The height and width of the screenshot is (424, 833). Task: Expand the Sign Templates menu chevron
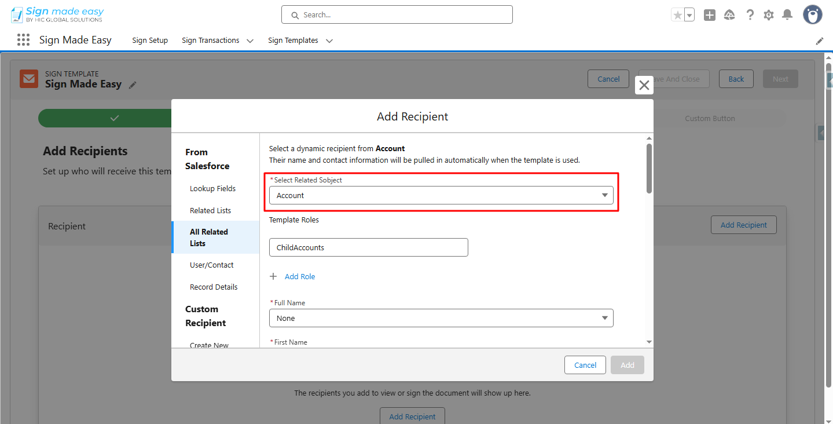click(x=329, y=41)
